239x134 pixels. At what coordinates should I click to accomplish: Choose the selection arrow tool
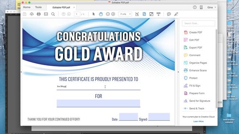pyautogui.click(x=94, y=14)
